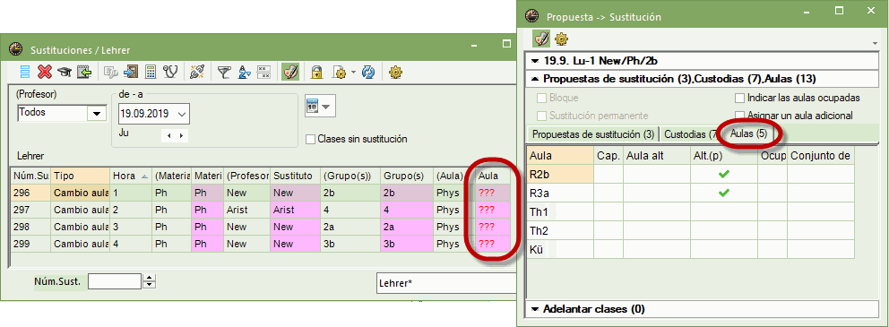Check 'Clases sin sustitución' checkbox
Screen dimensions: 889x327
tap(310, 139)
